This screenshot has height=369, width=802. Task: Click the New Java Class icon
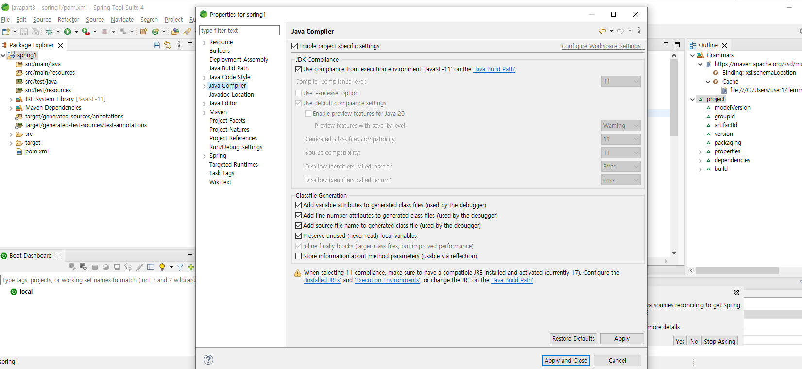coord(155,32)
